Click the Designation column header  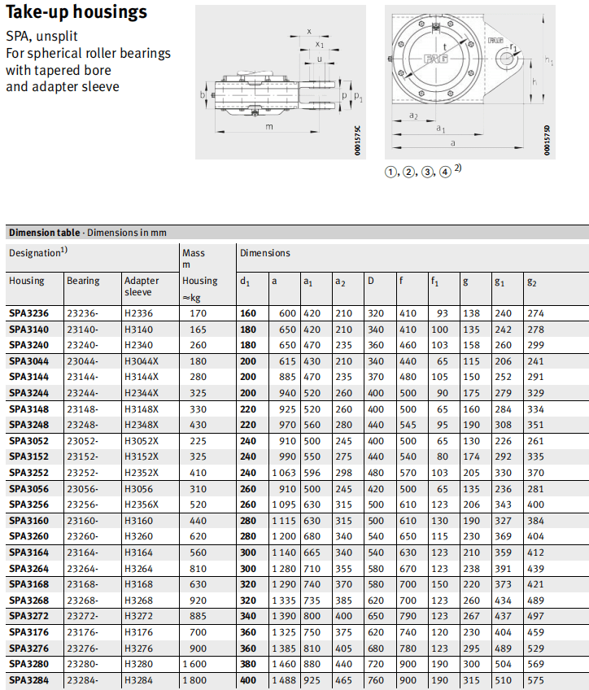[37, 253]
